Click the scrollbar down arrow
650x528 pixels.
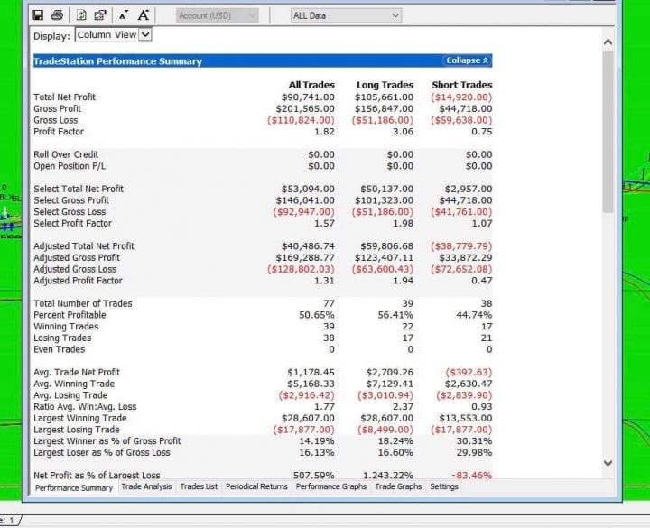[608, 463]
